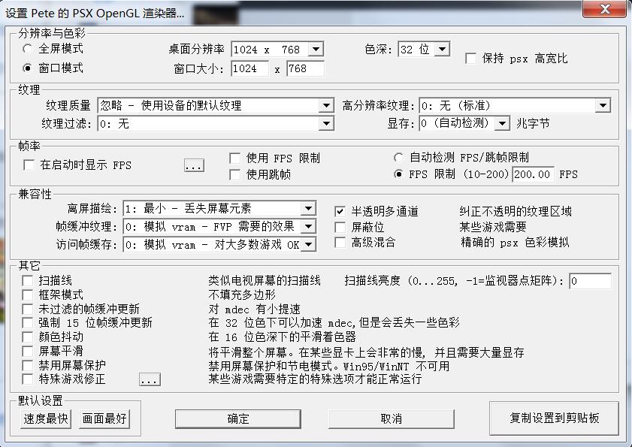Enable 未过滤的帧缓冲更新 checkbox
The height and width of the screenshot is (447, 632).
27,310
